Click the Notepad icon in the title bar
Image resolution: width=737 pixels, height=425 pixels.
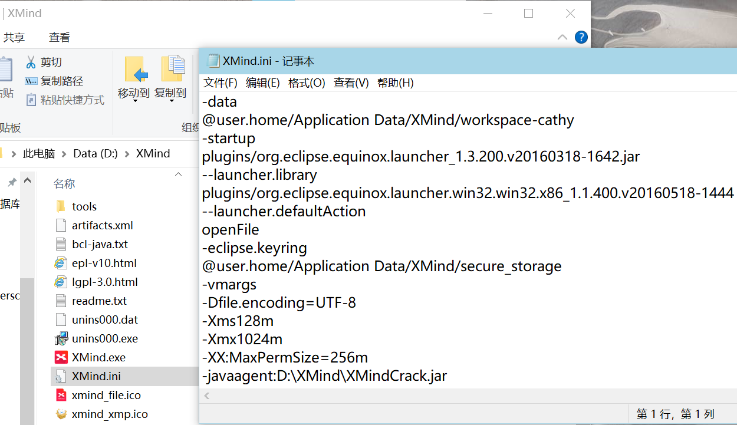coord(213,61)
